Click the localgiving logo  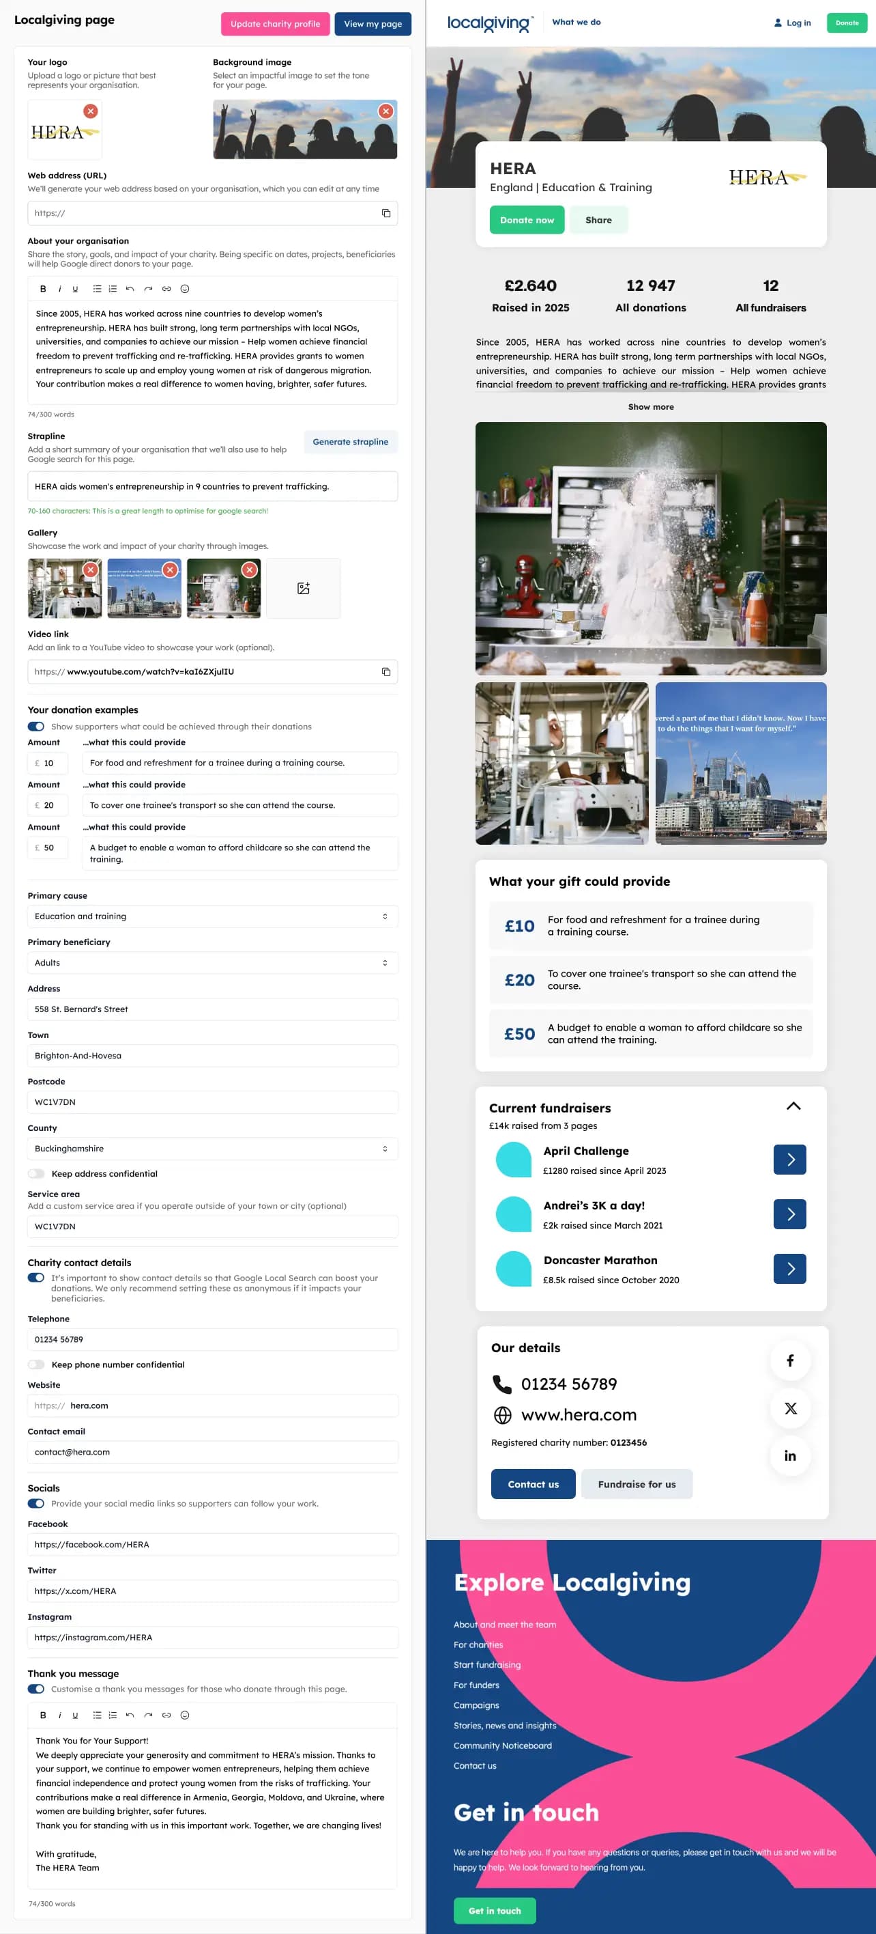tap(491, 23)
